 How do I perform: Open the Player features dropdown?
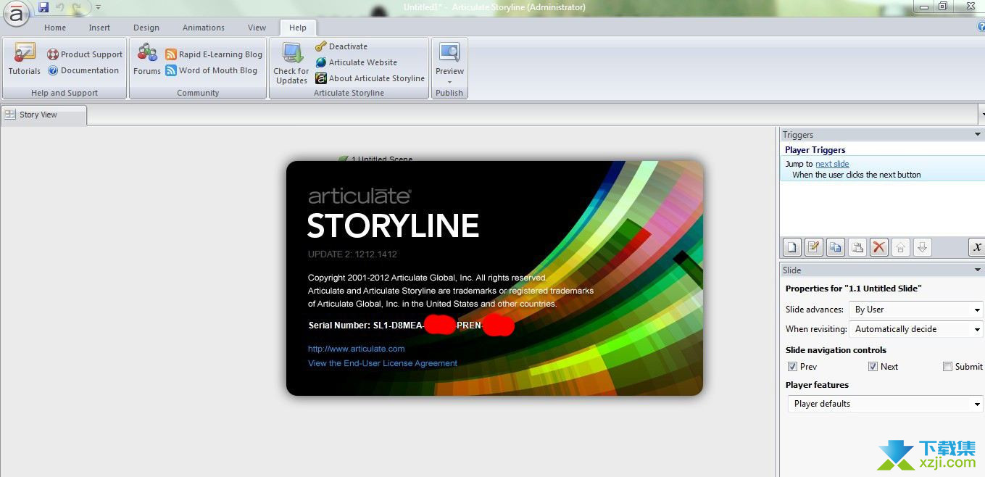point(885,404)
